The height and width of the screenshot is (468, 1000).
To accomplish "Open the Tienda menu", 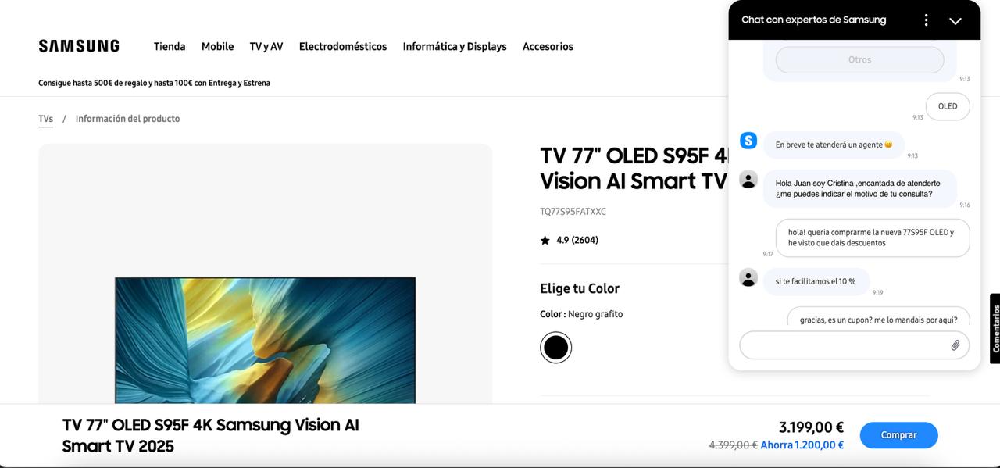I will [170, 47].
